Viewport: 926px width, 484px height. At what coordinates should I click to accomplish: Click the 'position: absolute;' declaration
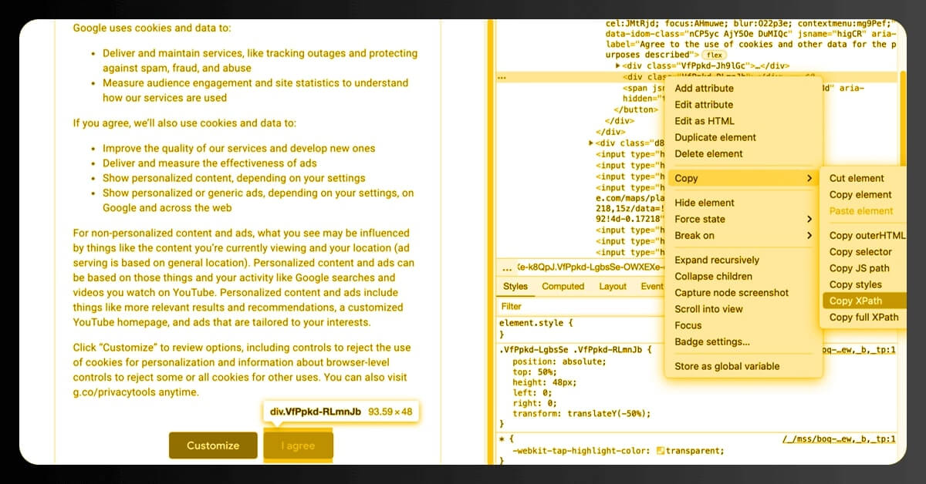pos(559,361)
